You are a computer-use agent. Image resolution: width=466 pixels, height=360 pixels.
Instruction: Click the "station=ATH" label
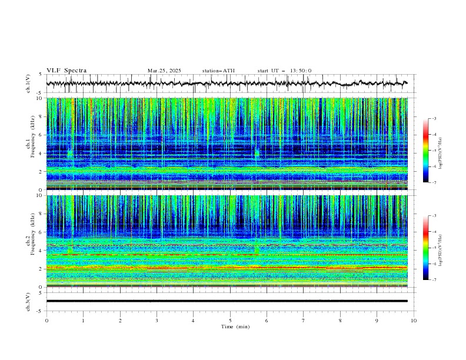(x=218, y=71)
